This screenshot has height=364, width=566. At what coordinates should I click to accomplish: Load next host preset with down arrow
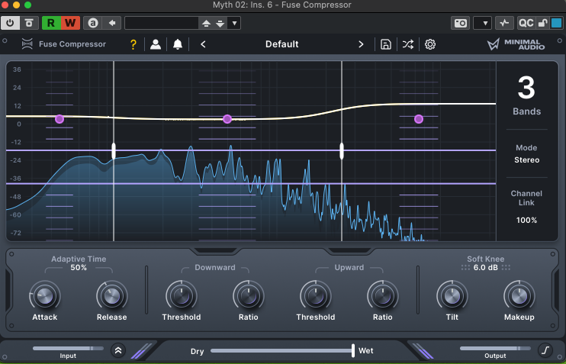[x=220, y=24]
